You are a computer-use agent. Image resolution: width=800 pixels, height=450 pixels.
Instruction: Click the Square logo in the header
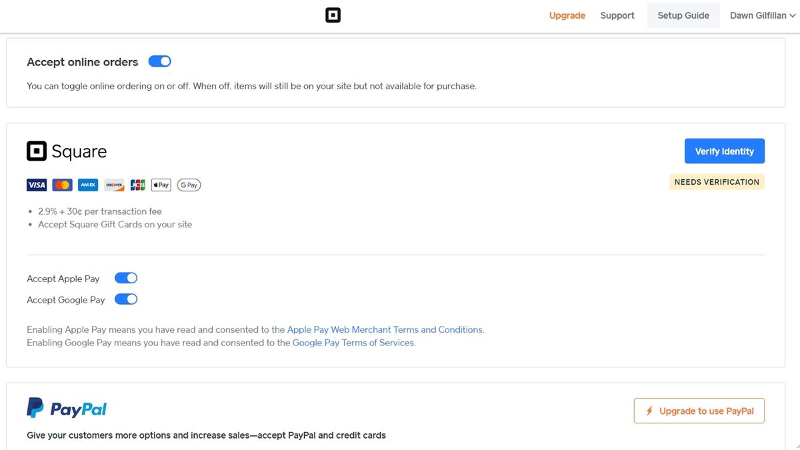pyautogui.click(x=333, y=15)
